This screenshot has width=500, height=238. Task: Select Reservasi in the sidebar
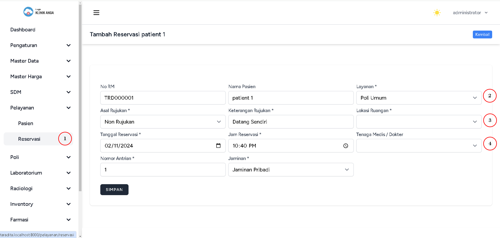point(29,139)
